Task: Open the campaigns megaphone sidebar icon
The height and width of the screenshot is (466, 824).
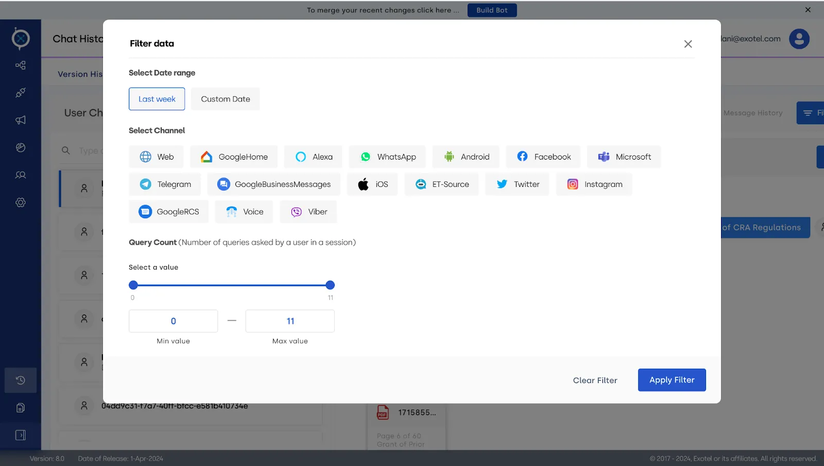Action: click(21, 120)
